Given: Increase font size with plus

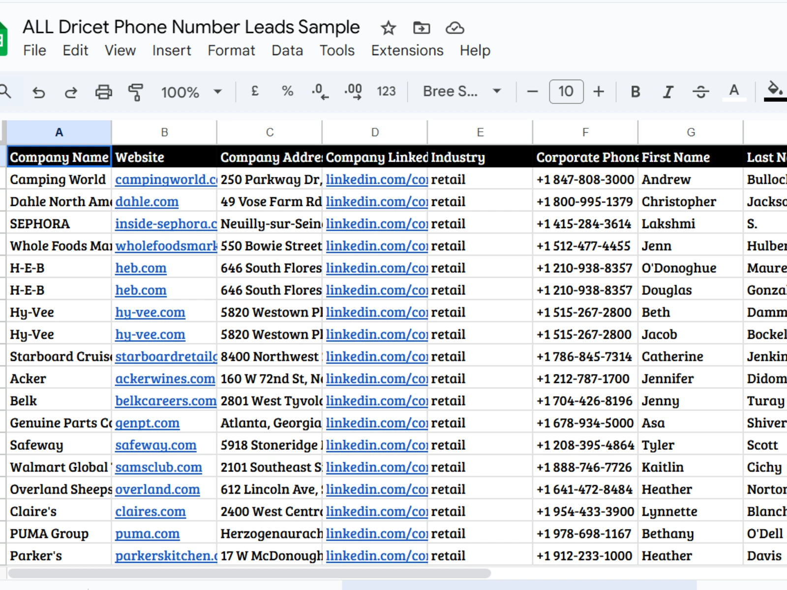Looking at the screenshot, I should pyautogui.click(x=599, y=91).
